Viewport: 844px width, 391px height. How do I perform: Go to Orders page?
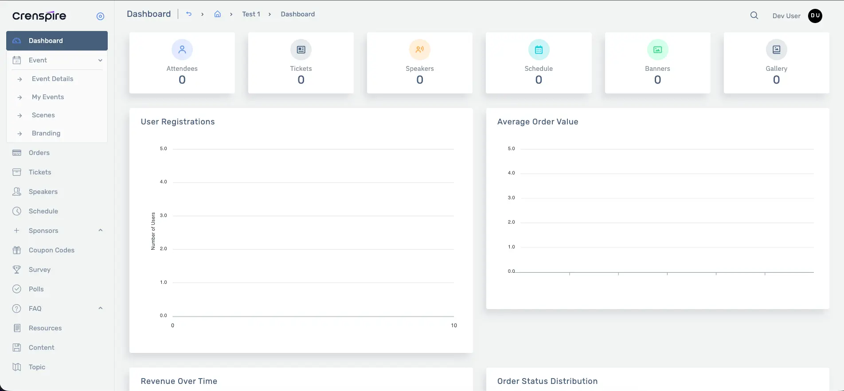click(39, 153)
